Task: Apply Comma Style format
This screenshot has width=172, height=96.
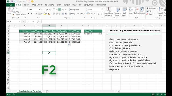Action: click(95, 14)
